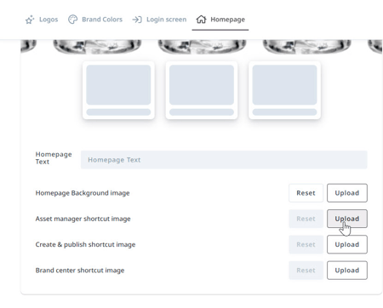The height and width of the screenshot is (308, 383).
Task: Reset the Brand center shortcut image
Action: click(x=306, y=271)
